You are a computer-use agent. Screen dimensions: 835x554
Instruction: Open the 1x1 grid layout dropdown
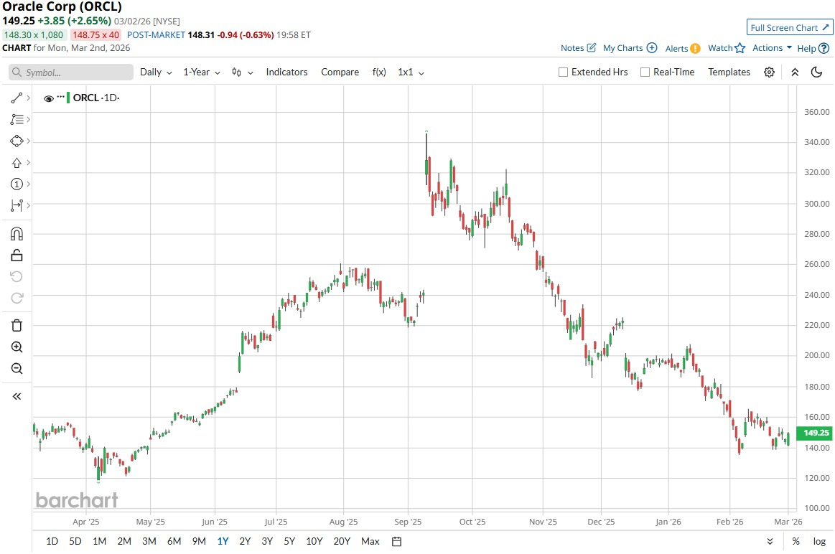point(411,72)
